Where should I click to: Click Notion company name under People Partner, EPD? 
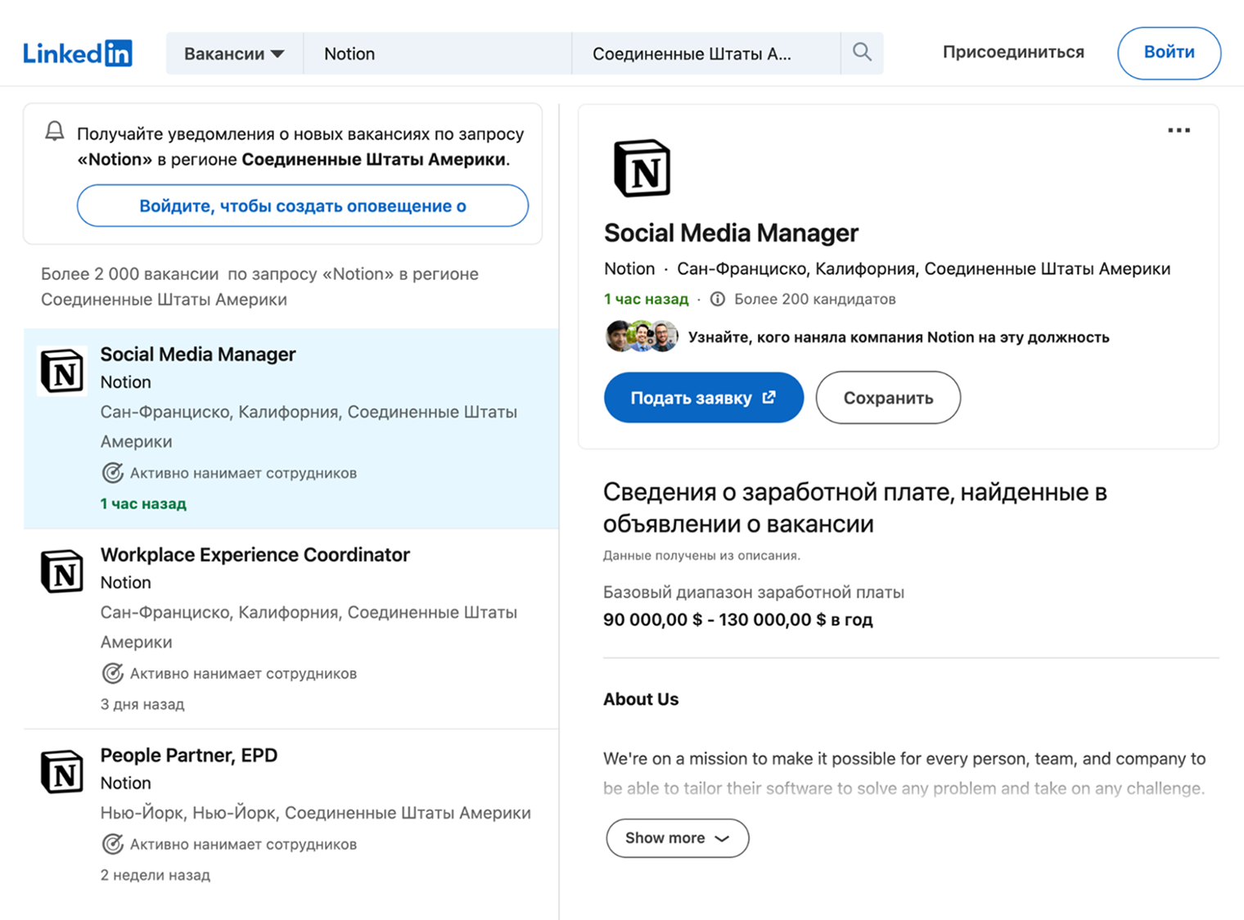point(125,783)
